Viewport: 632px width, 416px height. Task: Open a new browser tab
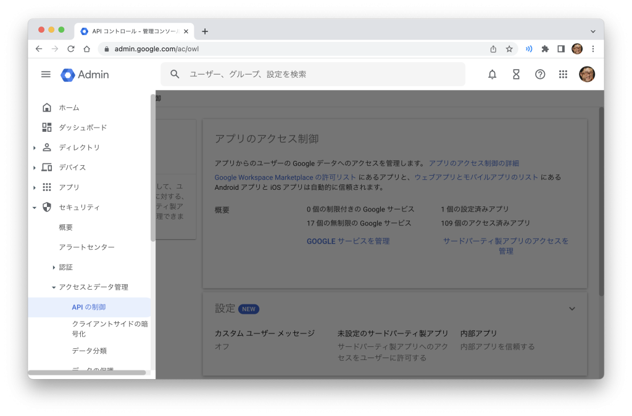[x=205, y=31]
